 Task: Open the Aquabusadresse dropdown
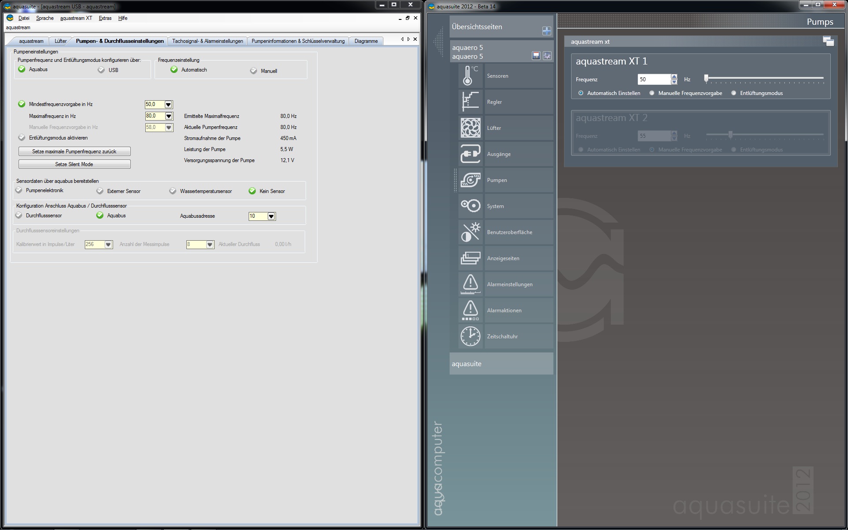point(271,216)
